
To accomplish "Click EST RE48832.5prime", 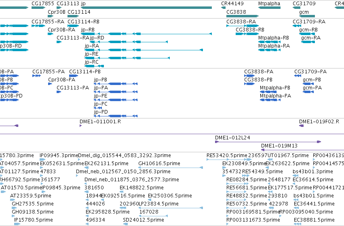I will point(236,200).
